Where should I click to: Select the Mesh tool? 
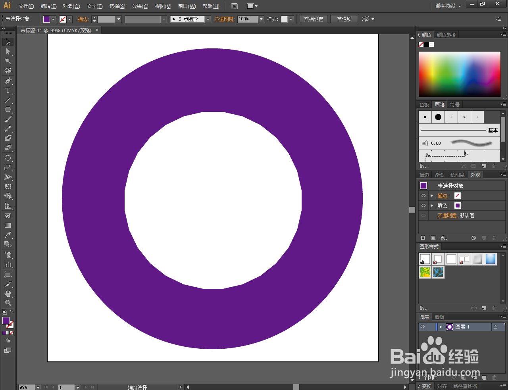click(8, 216)
